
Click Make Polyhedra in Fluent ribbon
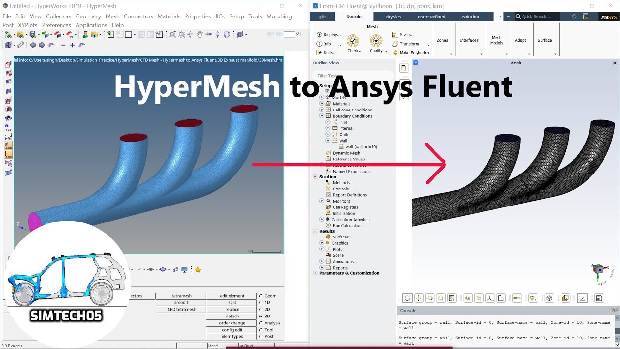pyautogui.click(x=411, y=53)
